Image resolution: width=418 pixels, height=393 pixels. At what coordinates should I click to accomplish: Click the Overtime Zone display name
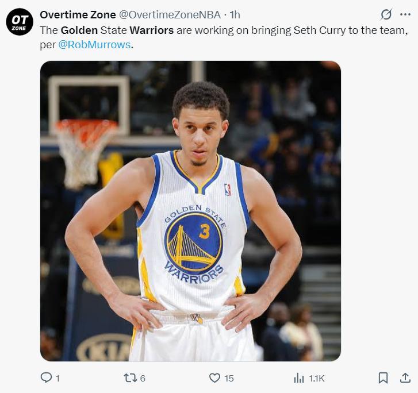(x=78, y=14)
